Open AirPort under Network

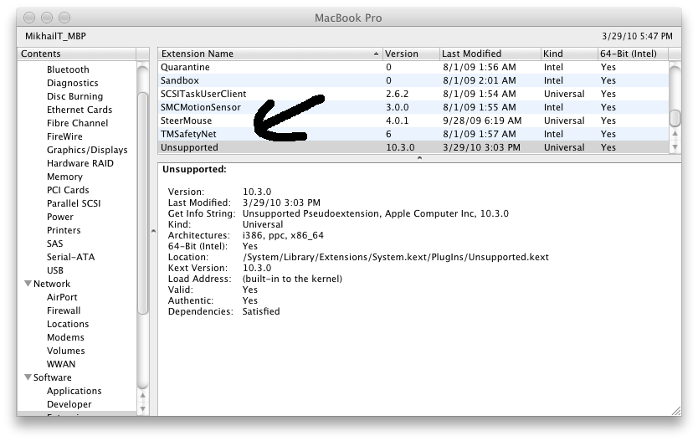62,297
